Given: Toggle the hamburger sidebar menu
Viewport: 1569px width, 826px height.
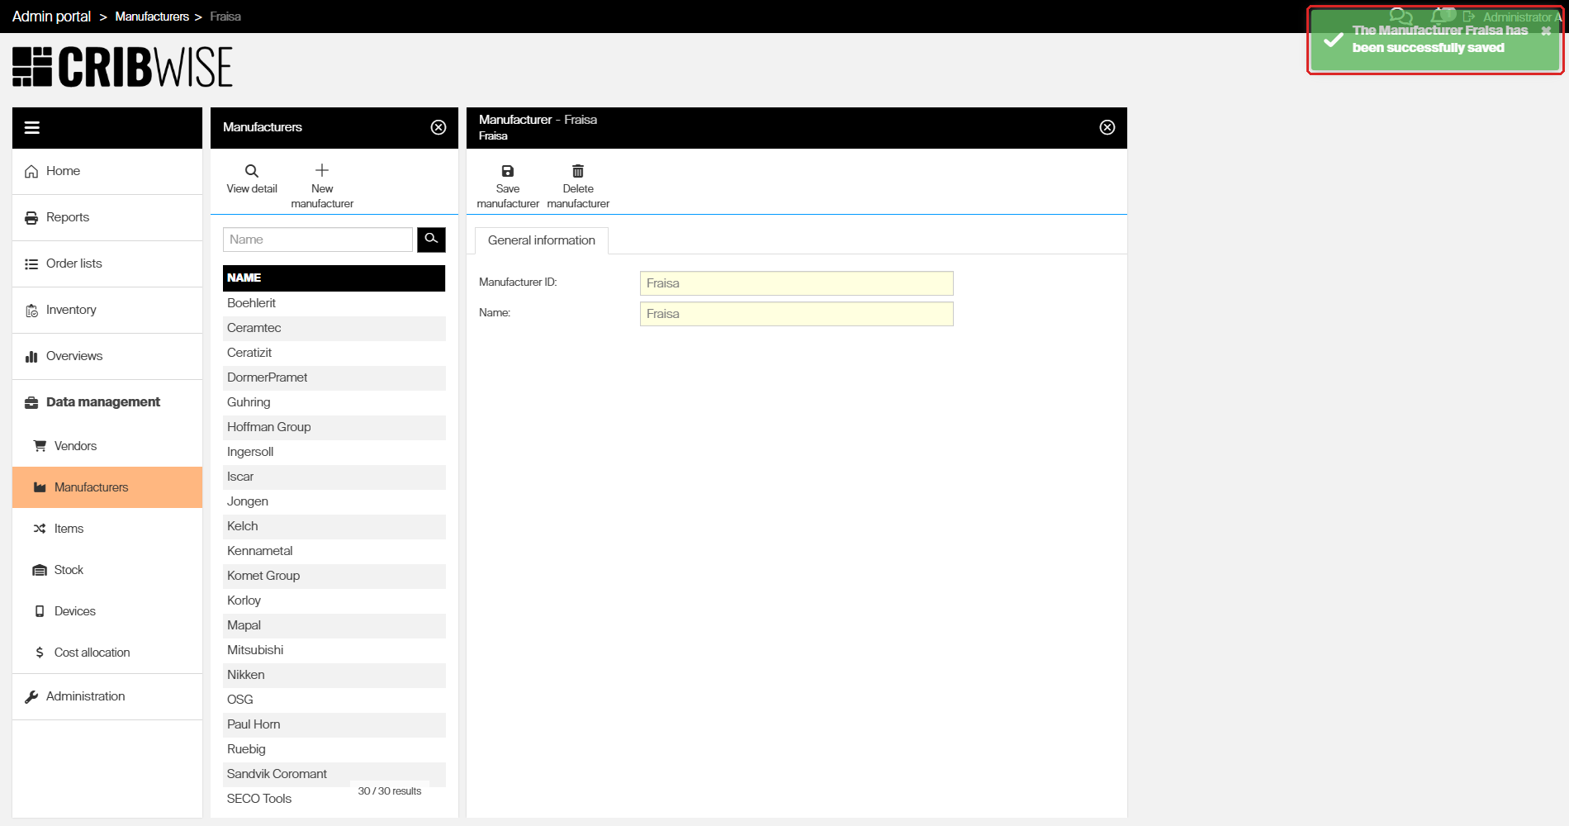Looking at the screenshot, I should pyautogui.click(x=32, y=127).
